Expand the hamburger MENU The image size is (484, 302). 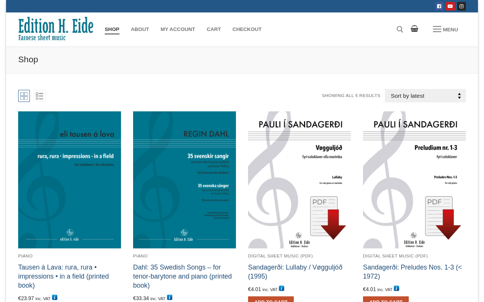tap(445, 29)
